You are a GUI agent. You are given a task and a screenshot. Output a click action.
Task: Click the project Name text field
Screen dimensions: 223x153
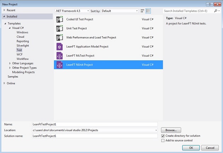point(95,124)
